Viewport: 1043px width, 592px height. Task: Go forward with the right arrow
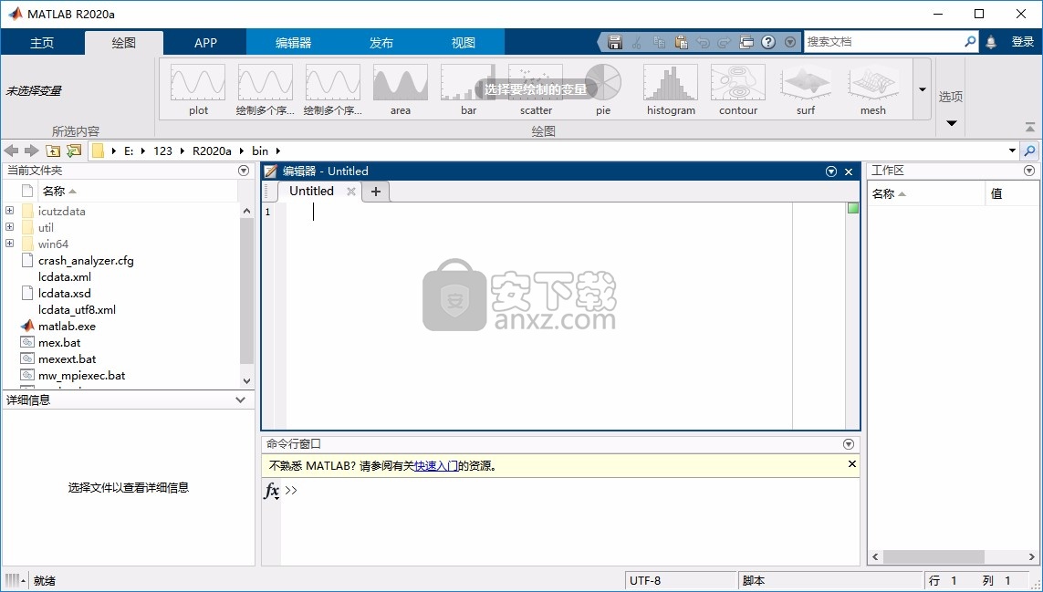[x=31, y=151]
